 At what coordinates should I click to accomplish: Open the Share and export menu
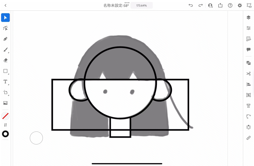pos(220,6)
